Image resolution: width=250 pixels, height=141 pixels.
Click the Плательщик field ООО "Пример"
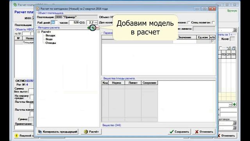click(76, 17)
